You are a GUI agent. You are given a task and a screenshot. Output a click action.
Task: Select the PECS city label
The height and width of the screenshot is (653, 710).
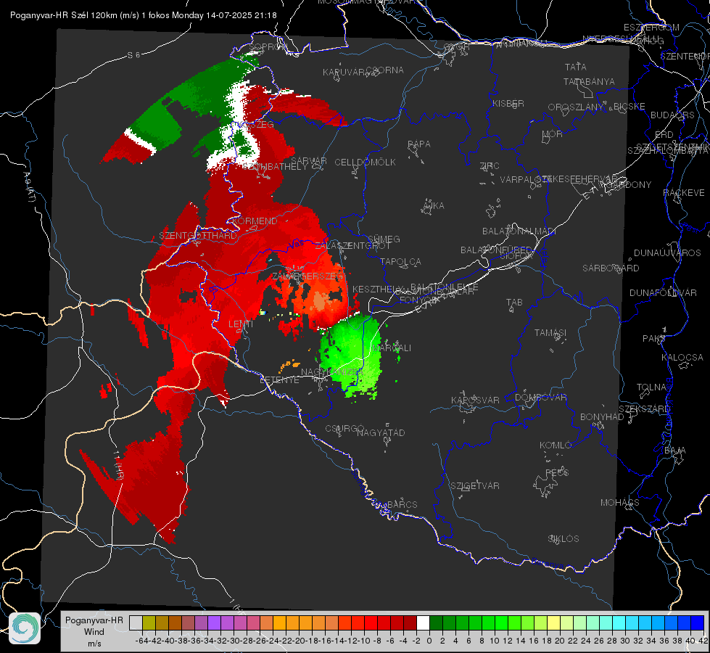coord(556,472)
